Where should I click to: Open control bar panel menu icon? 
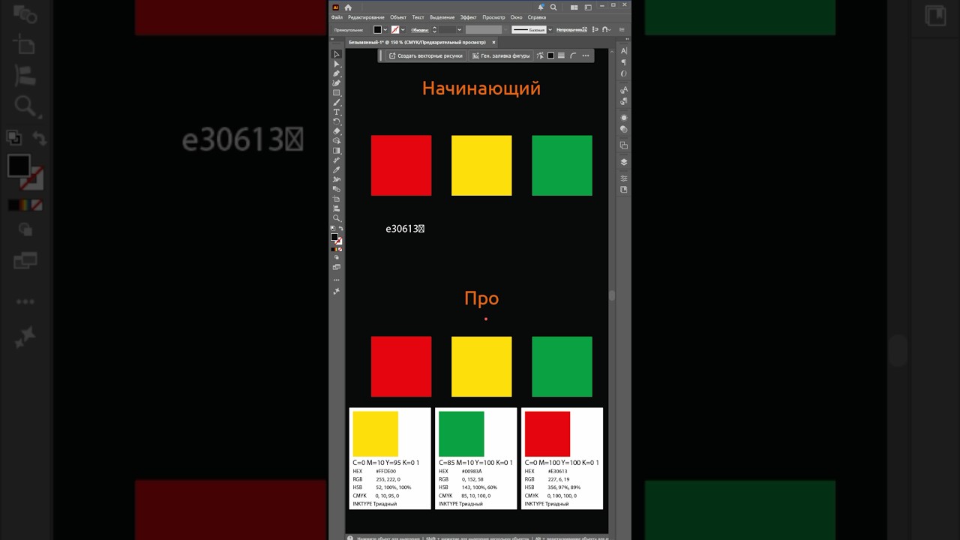622,30
